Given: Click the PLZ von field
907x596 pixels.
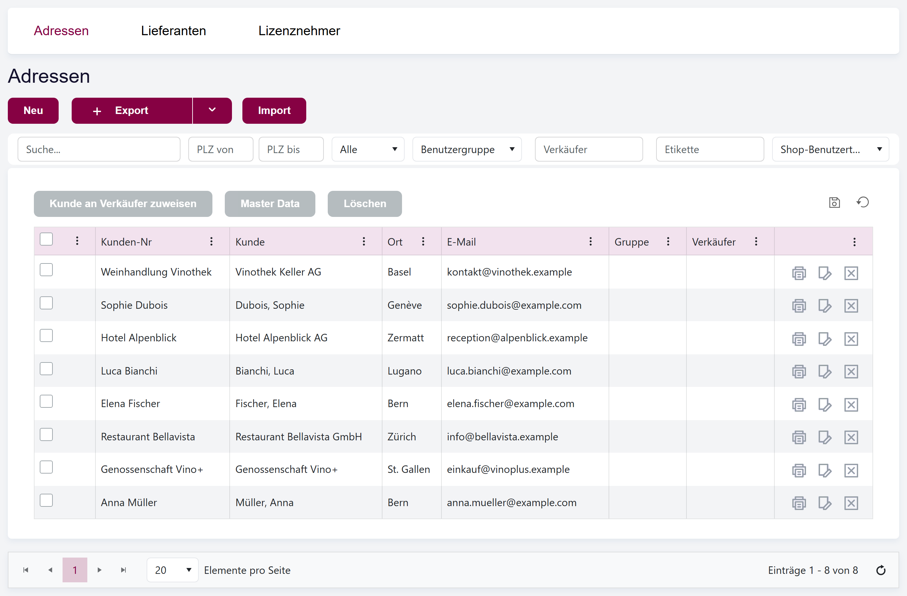Looking at the screenshot, I should [x=221, y=149].
